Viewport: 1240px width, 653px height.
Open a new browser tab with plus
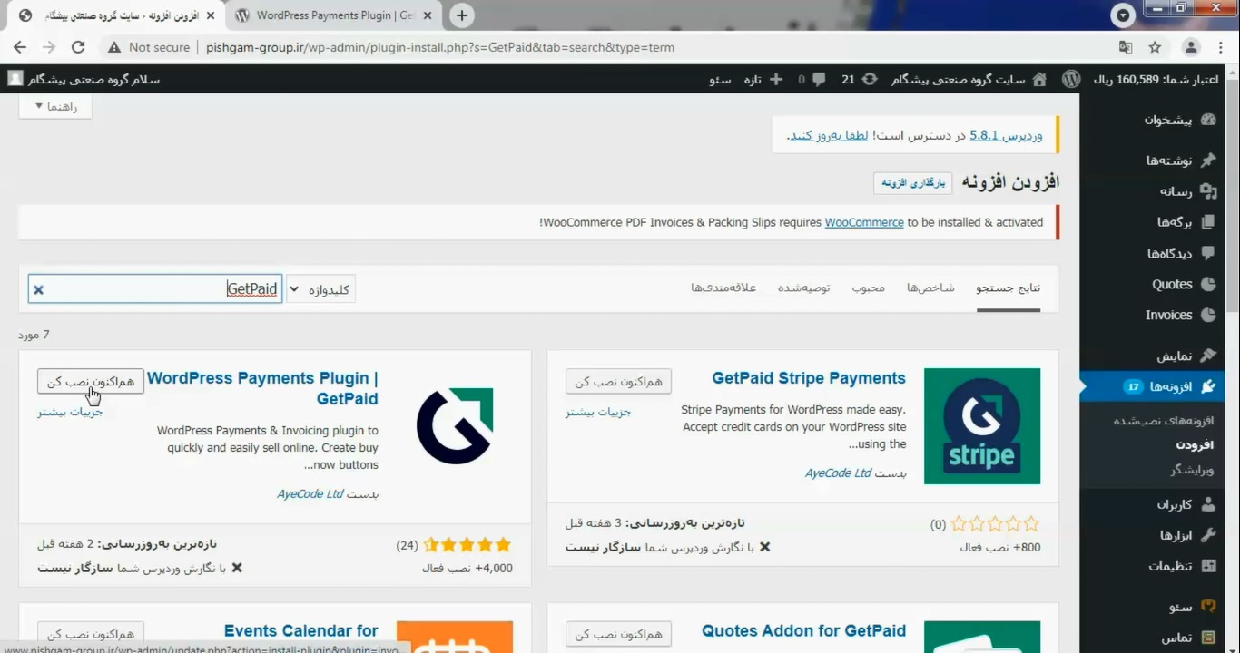[462, 15]
